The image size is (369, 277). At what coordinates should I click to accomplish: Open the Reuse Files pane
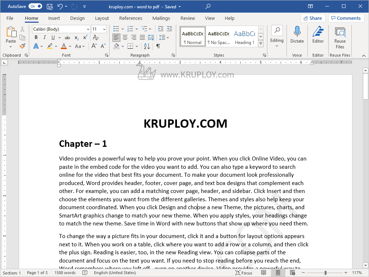tap(340, 37)
